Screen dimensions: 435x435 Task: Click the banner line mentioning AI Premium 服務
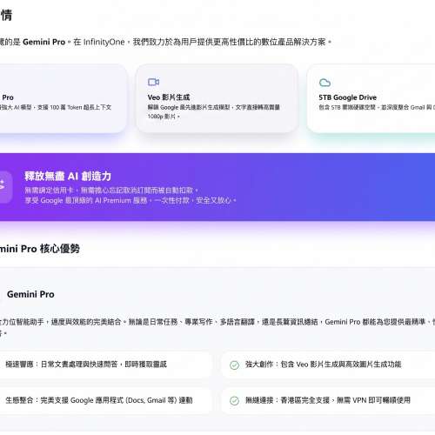(x=130, y=200)
